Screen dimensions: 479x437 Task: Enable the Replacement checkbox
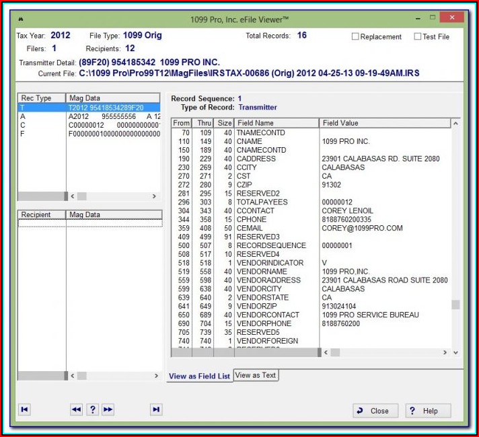pos(356,37)
